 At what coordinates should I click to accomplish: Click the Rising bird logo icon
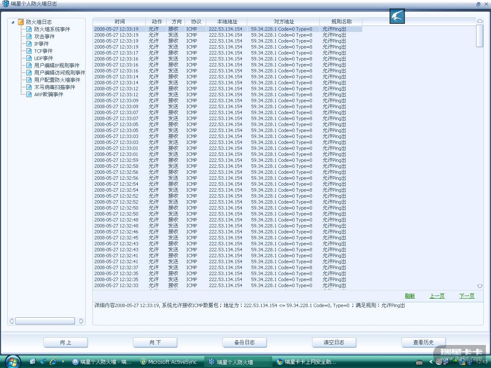(x=397, y=16)
